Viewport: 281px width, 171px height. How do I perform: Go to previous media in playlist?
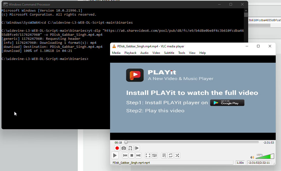tap(125, 155)
